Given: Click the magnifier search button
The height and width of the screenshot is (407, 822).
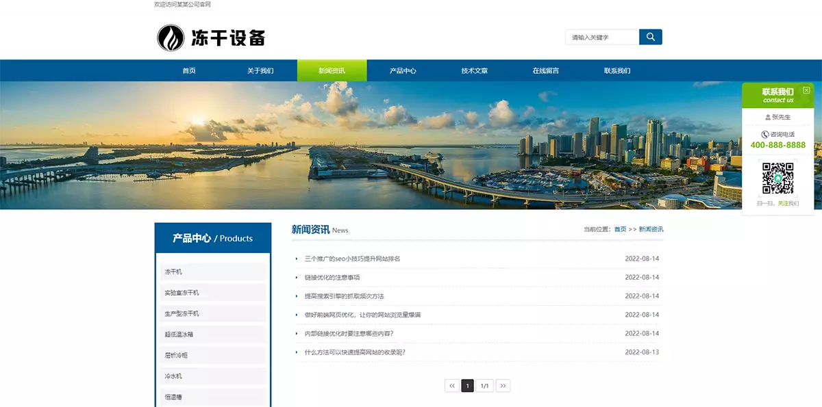Looking at the screenshot, I should pos(650,37).
